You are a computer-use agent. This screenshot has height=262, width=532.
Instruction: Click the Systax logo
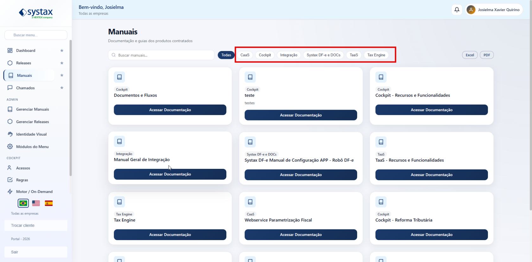click(36, 13)
